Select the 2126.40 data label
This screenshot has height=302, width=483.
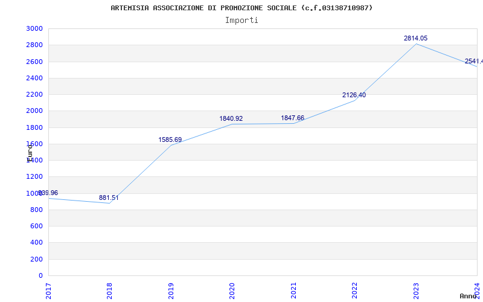[354, 95]
